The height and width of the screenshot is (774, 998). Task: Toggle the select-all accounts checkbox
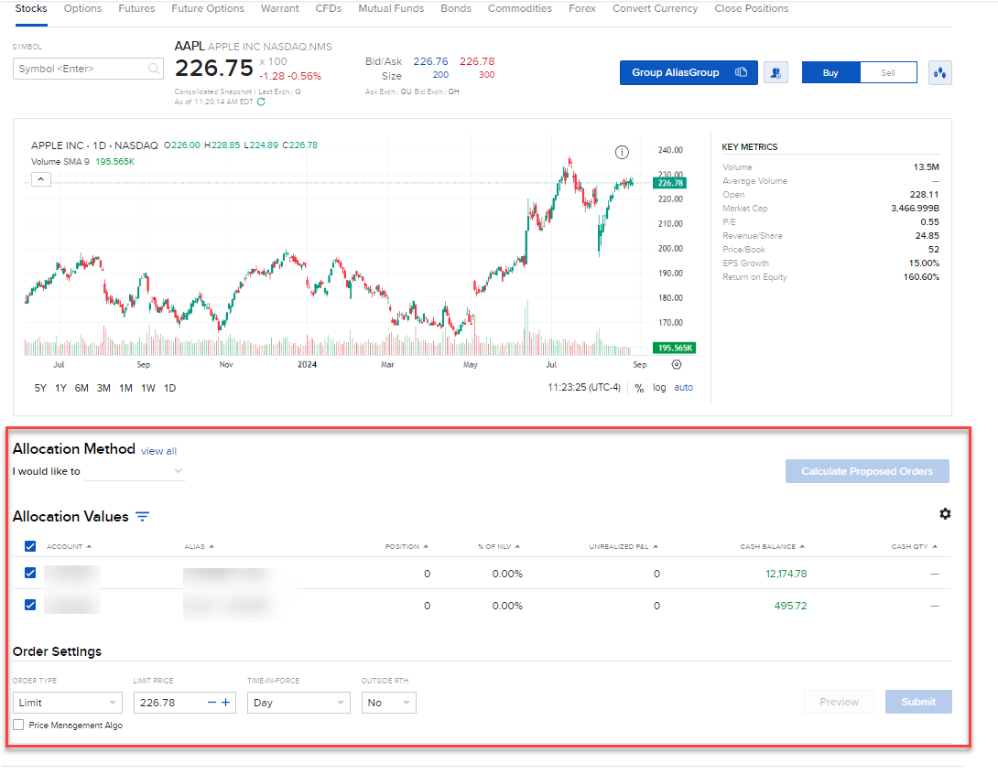tap(30, 546)
